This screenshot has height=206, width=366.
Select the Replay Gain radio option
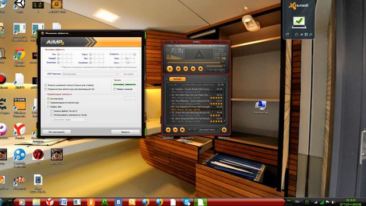click(49, 107)
